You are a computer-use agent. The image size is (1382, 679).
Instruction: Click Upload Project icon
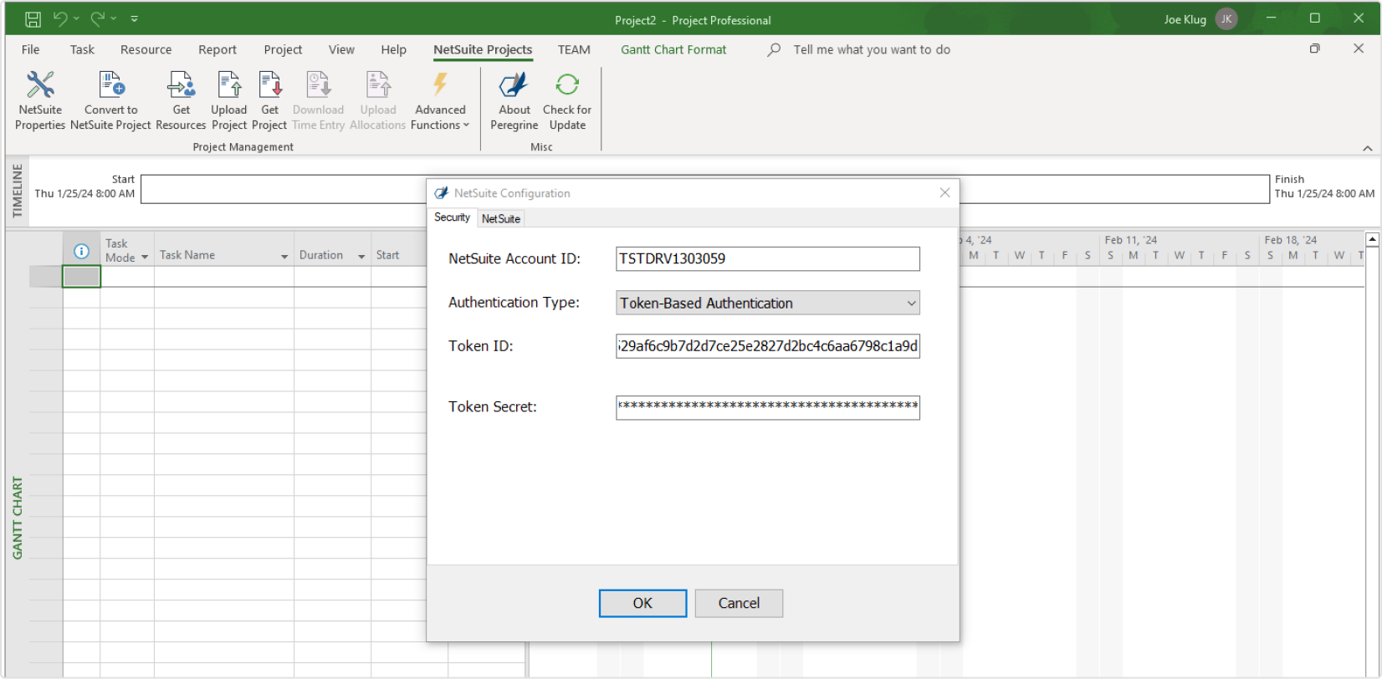tap(228, 100)
